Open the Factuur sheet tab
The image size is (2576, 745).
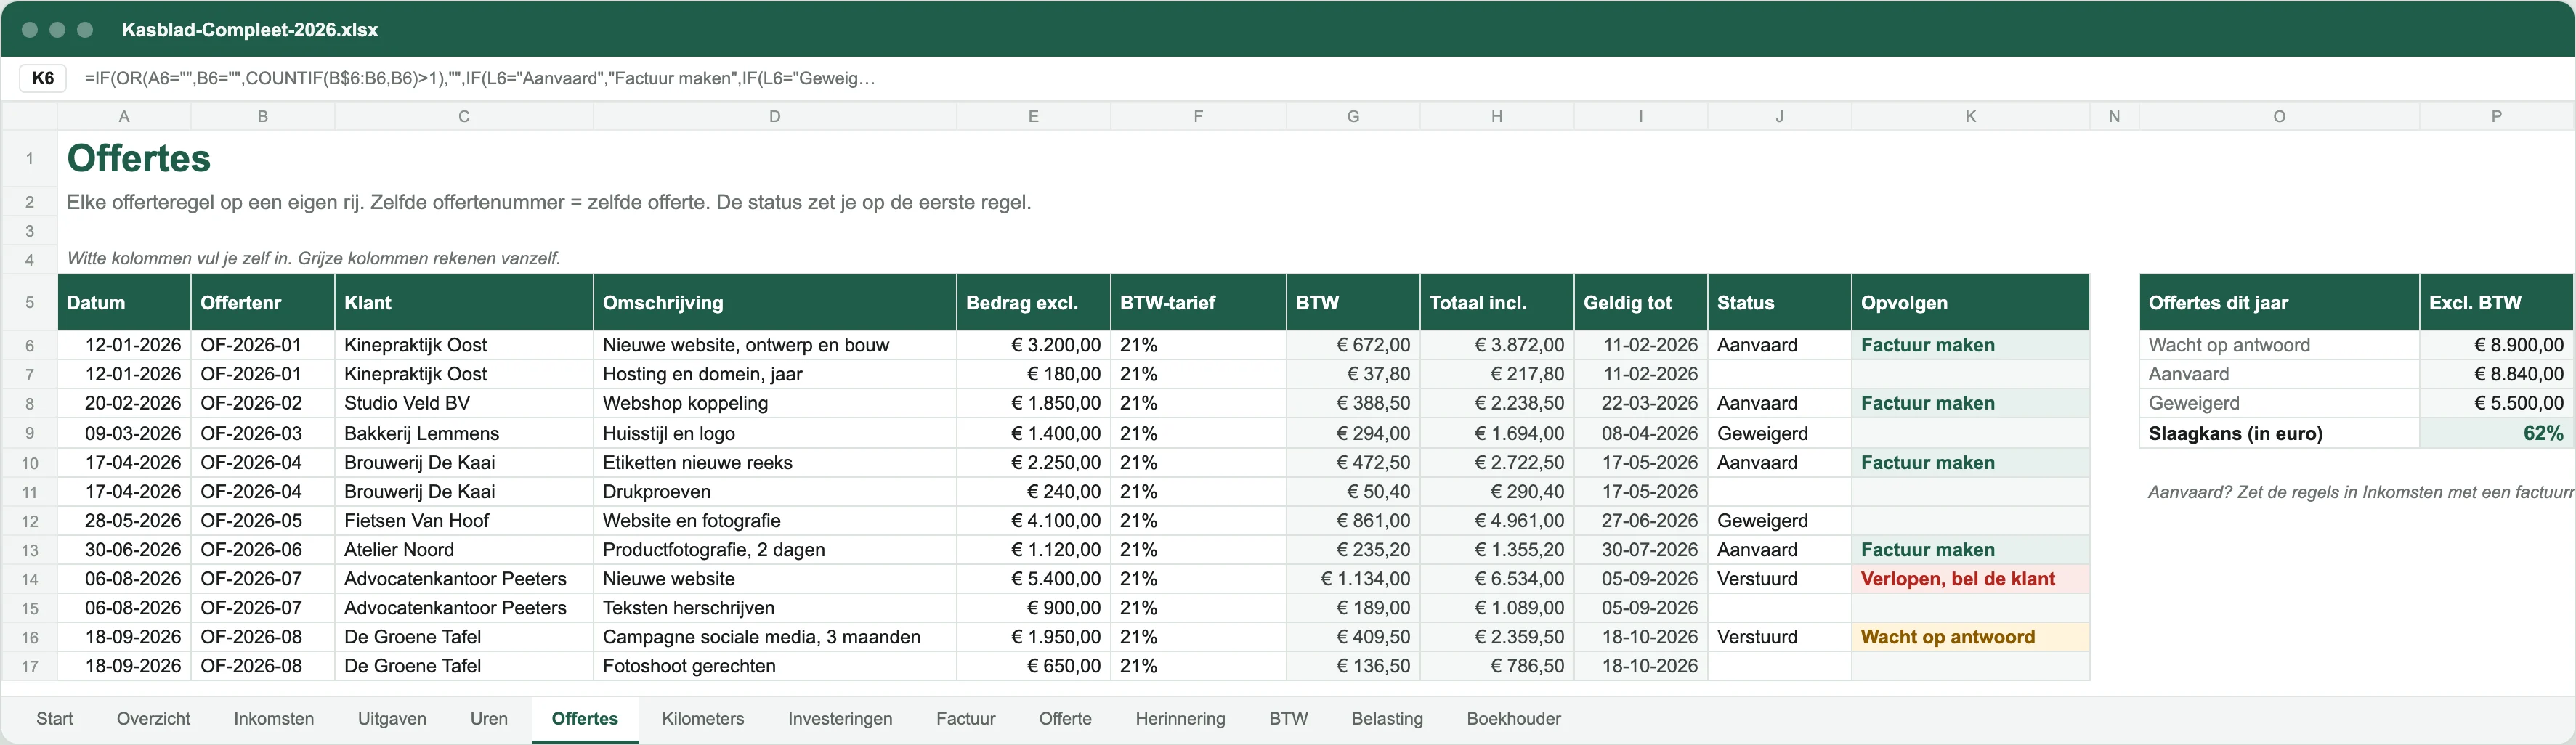point(966,719)
